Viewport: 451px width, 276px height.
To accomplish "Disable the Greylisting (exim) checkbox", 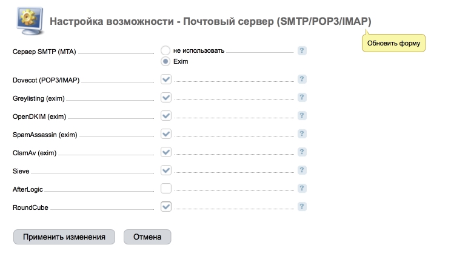I will [x=166, y=98].
